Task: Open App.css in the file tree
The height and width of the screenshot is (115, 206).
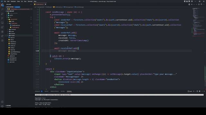Action: 13,38
